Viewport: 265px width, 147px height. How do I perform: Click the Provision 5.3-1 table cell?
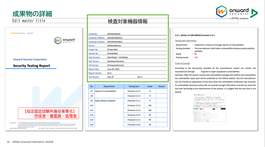(134, 101)
